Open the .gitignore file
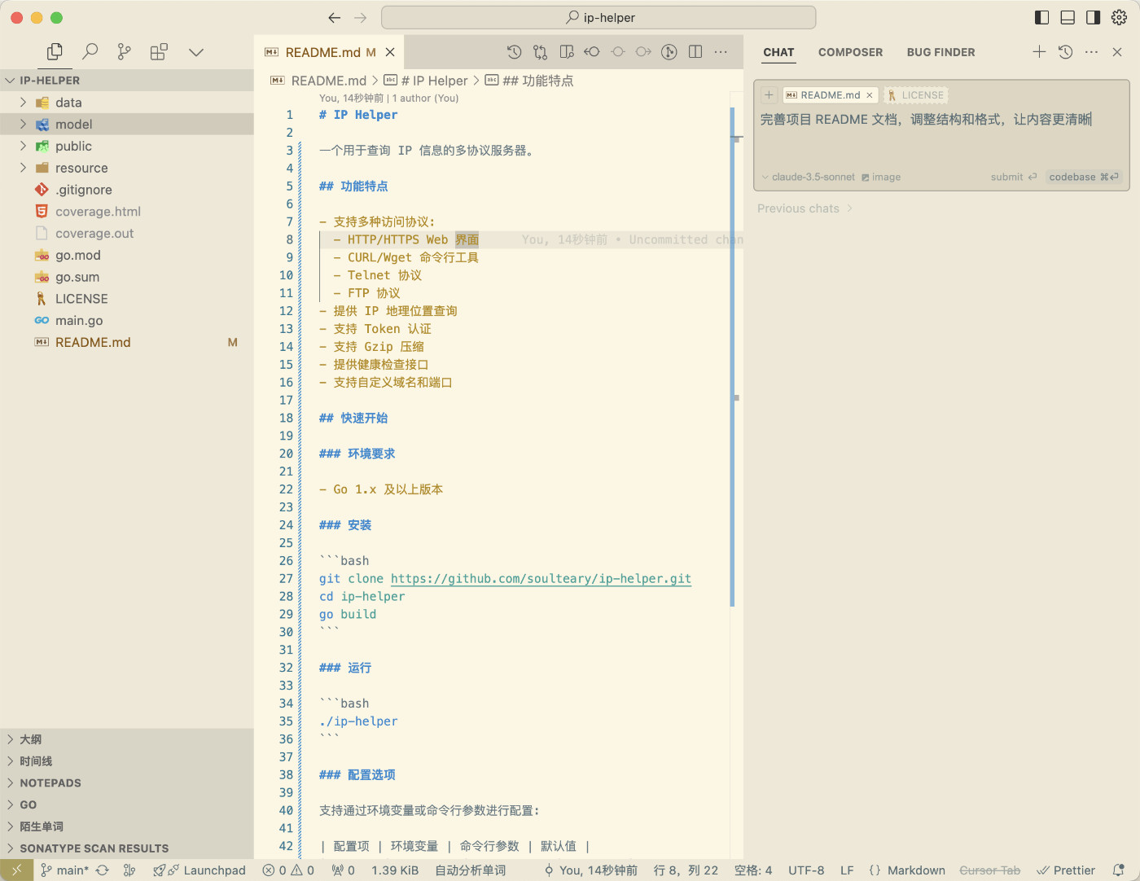The height and width of the screenshot is (881, 1140). (x=127, y=190)
